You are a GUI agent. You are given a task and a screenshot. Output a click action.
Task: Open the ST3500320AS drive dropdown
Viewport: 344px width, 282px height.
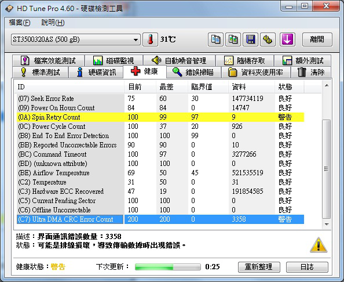pos(76,39)
